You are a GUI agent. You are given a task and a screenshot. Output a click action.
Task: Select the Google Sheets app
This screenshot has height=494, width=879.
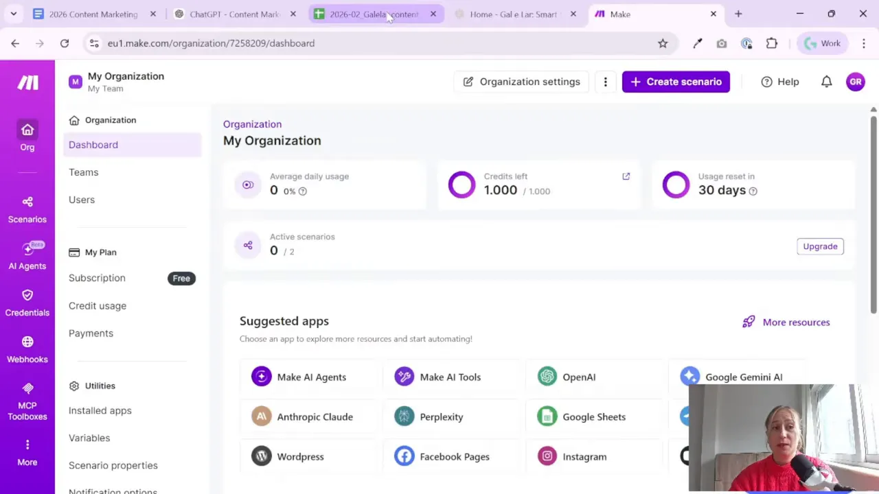595,416
